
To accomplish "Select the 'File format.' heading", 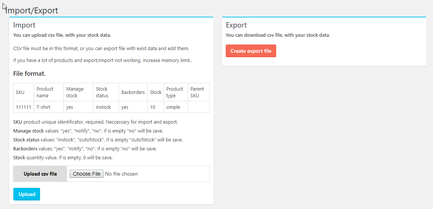I will [29, 74].
